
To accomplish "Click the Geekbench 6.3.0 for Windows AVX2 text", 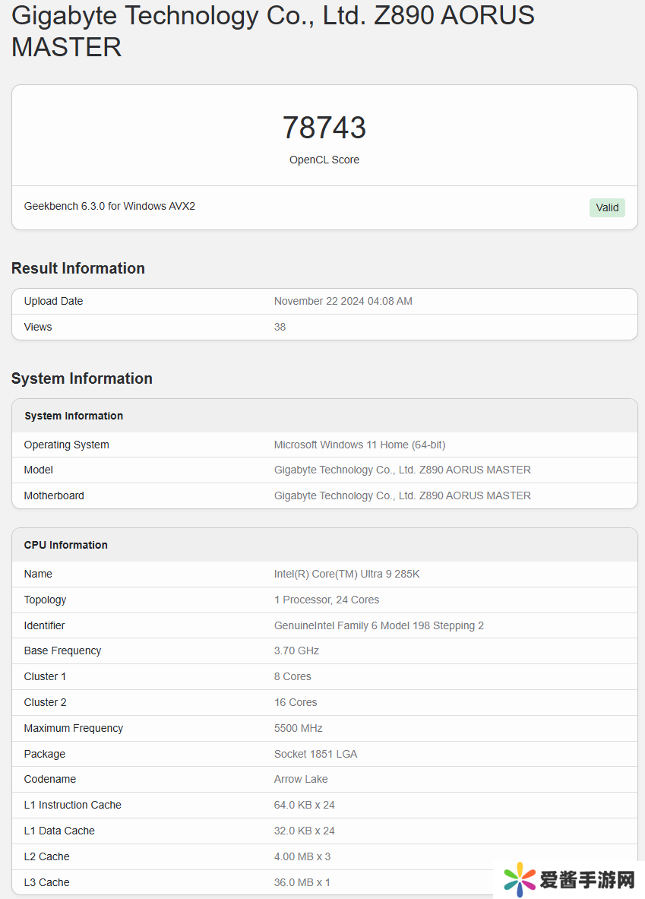I will pyautogui.click(x=109, y=206).
